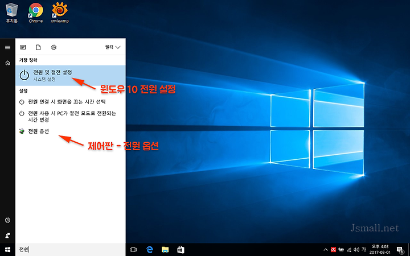Screen dimensions: 410x256
Task: Show hidden tray icons chevron
Action: point(326,250)
